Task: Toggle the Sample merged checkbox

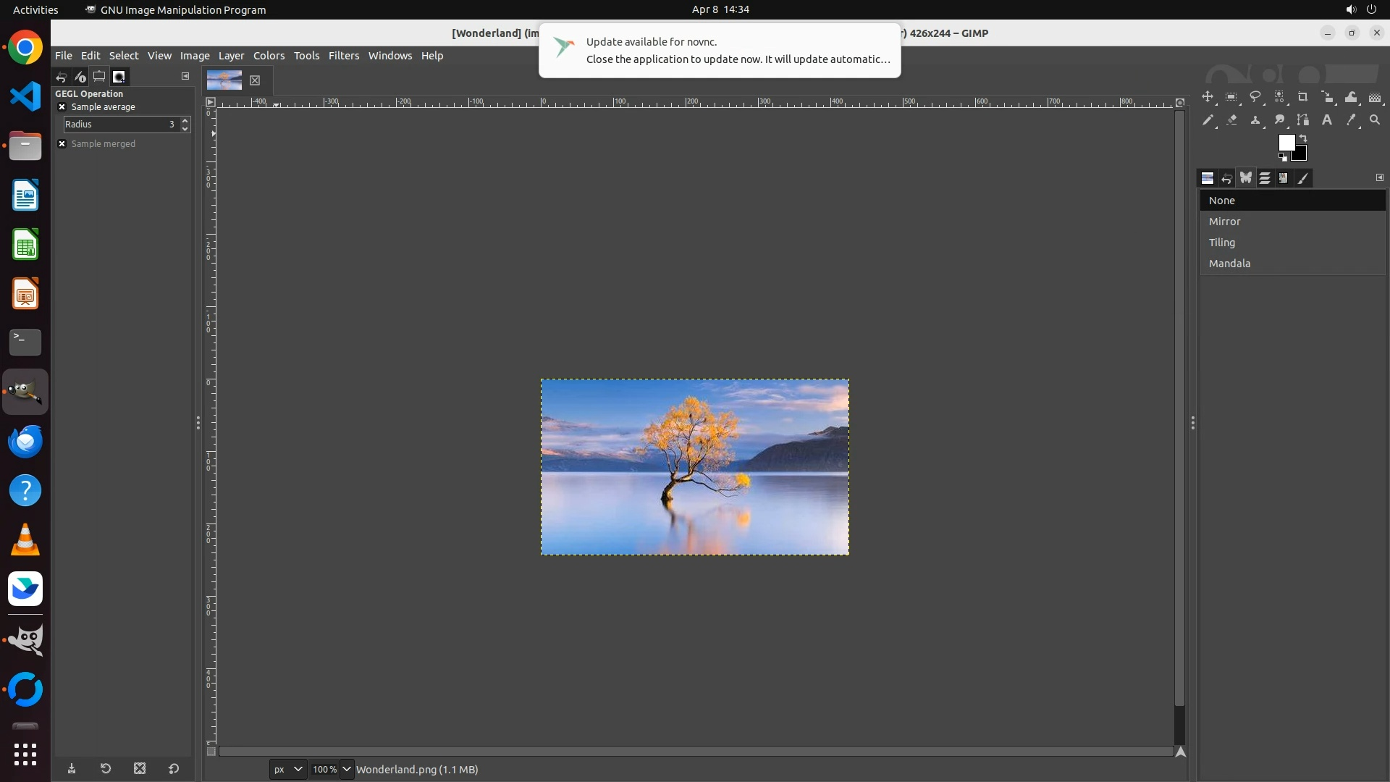Action: pyautogui.click(x=62, y=144)
